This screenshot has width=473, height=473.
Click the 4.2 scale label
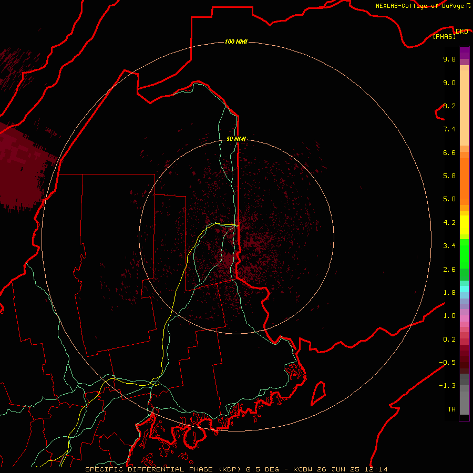tap(449, 223)
